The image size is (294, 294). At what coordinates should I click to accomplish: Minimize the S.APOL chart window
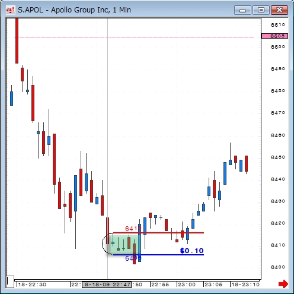click(x=242, y=10)
